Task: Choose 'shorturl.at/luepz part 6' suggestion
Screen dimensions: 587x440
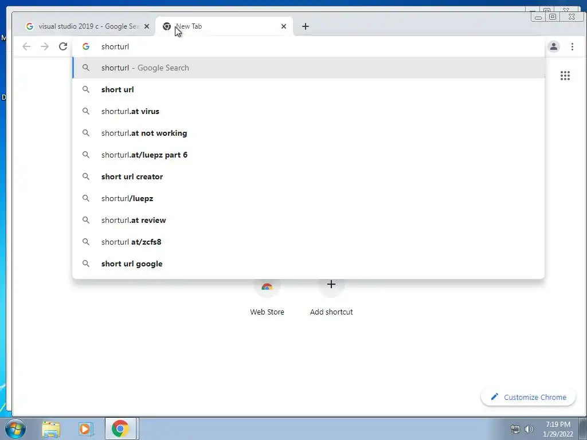Action: coord(309,155)
